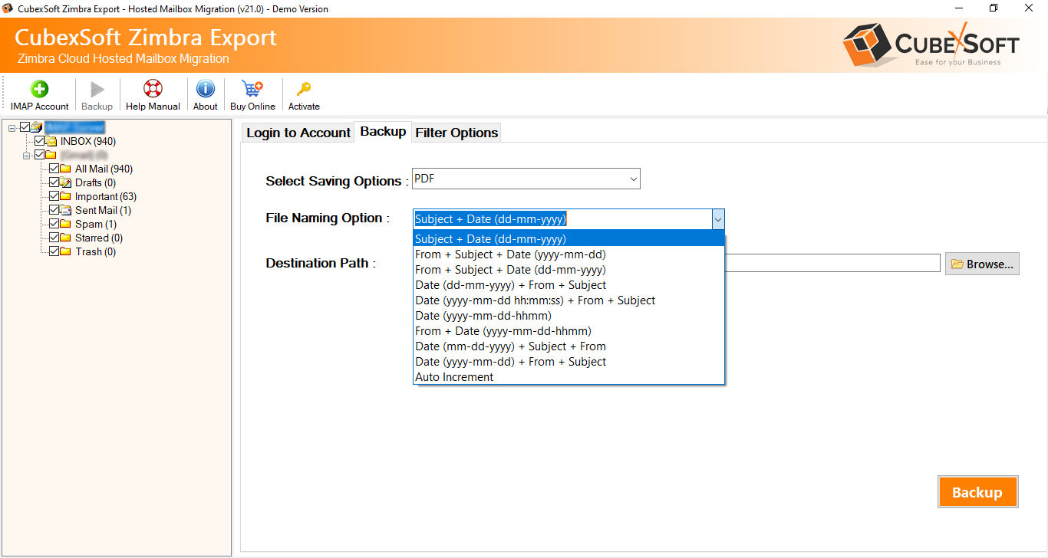1048x558 pixels.
Task: Switch to Login to Account tab
Action: point(298,133)
